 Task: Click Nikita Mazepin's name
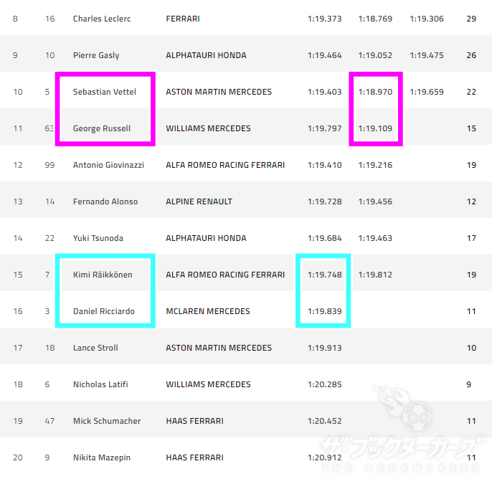click(103, 457)
